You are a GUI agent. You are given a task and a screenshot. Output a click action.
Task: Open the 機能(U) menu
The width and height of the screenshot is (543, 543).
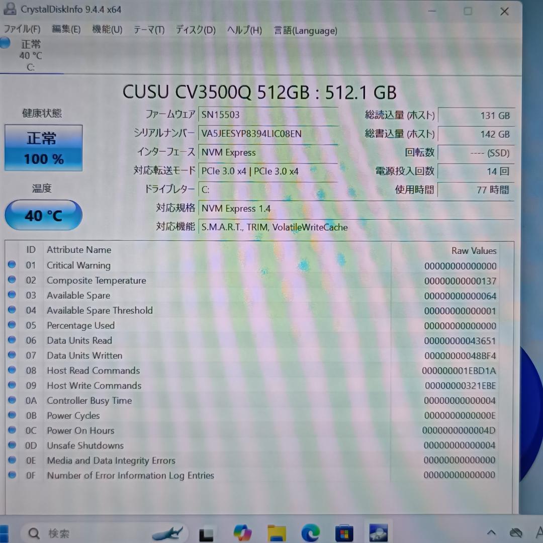coord(108,30)
